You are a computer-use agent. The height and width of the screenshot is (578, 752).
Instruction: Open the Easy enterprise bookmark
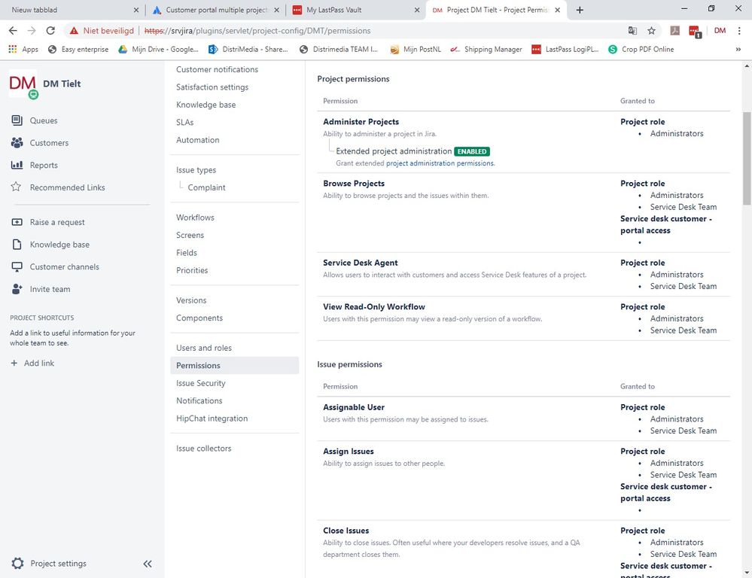point(78,49)
